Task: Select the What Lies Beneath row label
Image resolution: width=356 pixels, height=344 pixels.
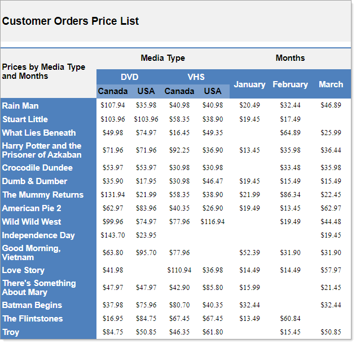Action: (39, 133)
